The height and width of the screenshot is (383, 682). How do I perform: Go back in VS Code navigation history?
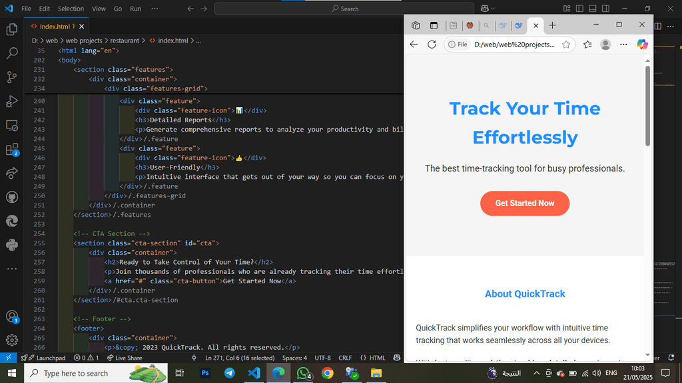click(190, 9)
